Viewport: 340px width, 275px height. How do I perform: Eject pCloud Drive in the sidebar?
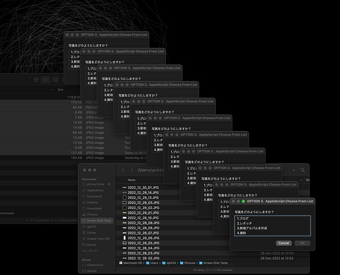pyautogui.click(x=109, y=184)
